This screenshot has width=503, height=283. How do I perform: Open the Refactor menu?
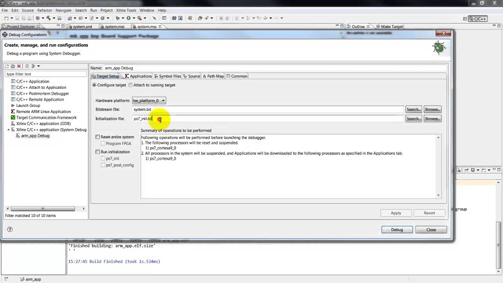(44, 10)
